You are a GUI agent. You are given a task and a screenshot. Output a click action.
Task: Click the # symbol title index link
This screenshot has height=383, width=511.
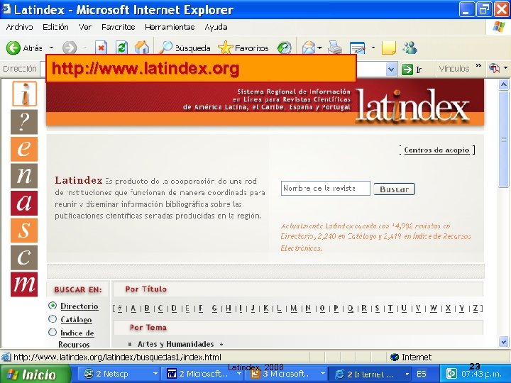click(x=120, y=308)
